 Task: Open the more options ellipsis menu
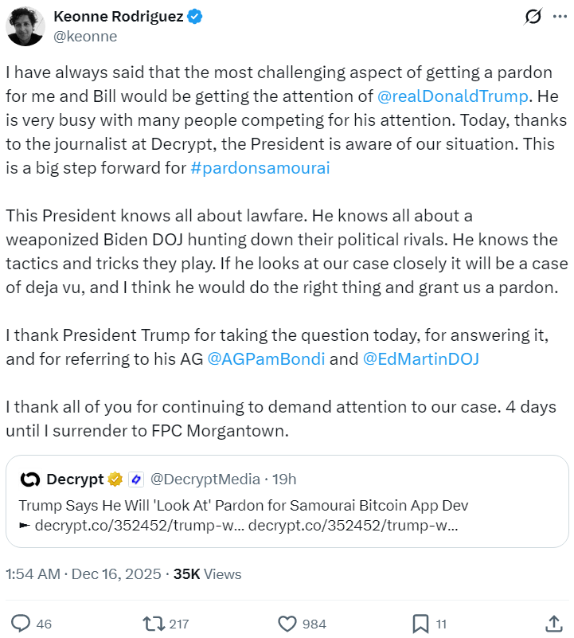tap(561, 16)
